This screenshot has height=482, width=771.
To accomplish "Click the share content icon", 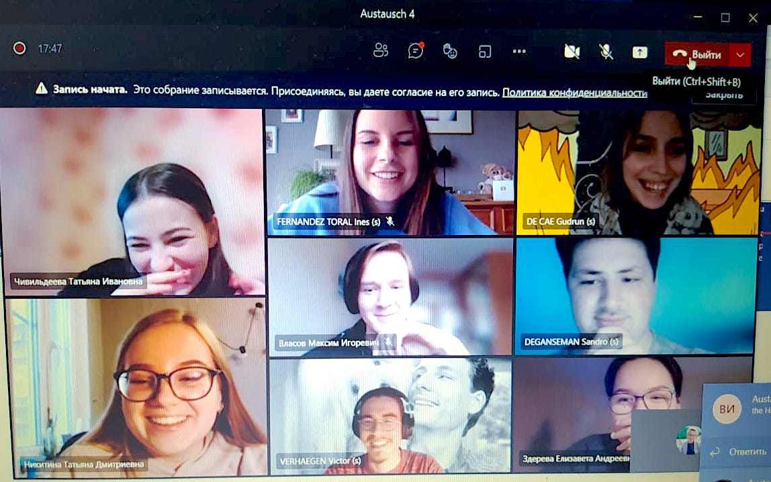I will click(639, 52).
